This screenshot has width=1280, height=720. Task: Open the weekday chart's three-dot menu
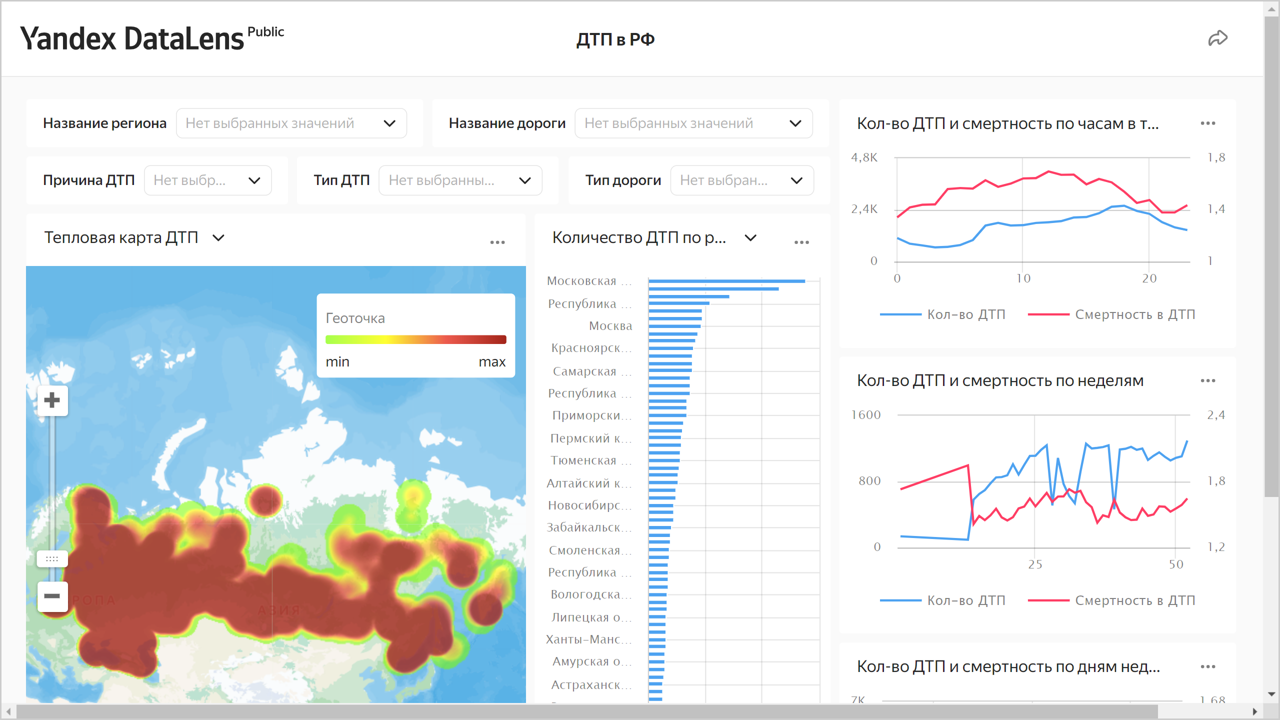pyautogui.click(x=1207, y=667)
